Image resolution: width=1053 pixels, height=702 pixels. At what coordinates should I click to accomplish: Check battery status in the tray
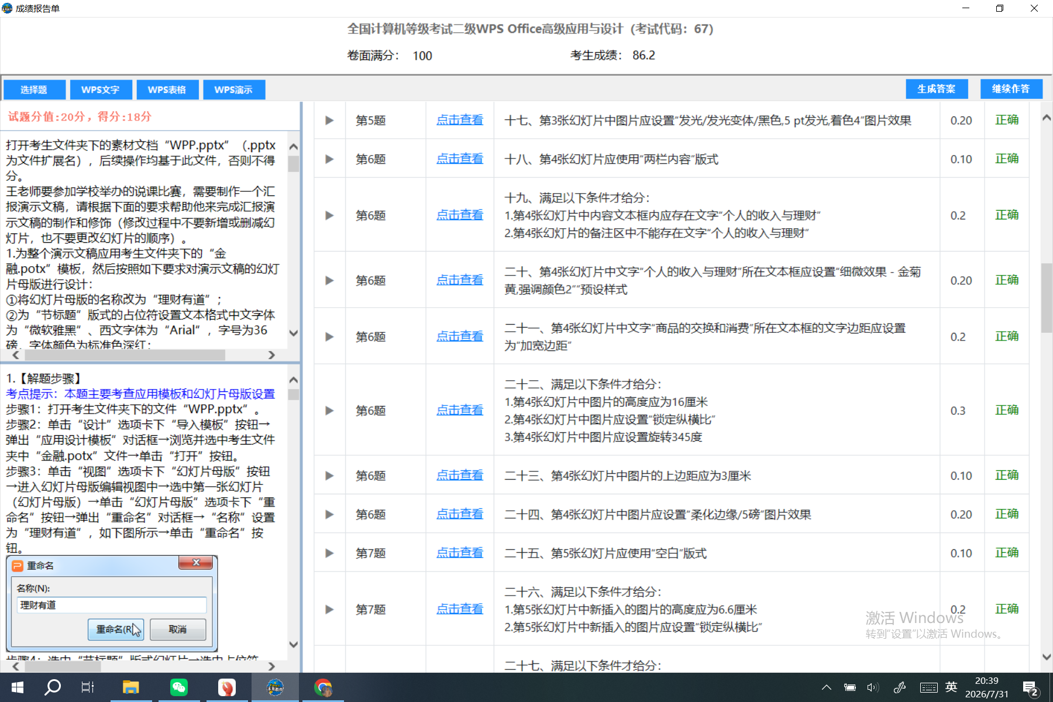(849, 687)
